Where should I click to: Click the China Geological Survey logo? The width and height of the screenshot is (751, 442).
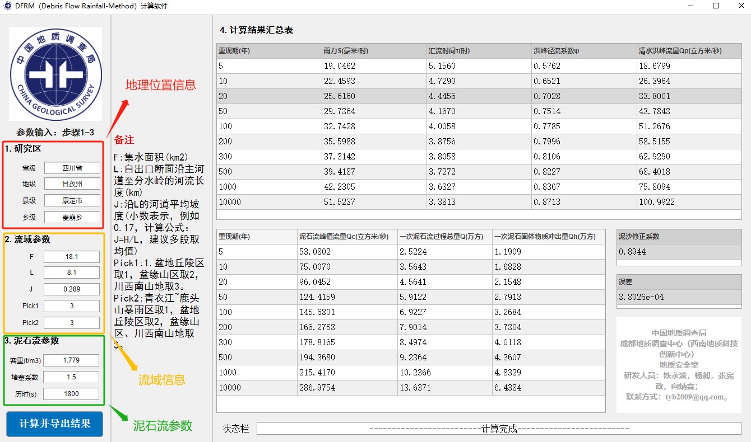55,73
